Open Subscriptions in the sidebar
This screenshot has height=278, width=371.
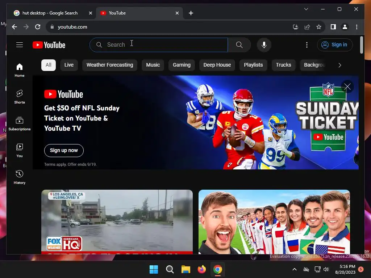click(20, 124)
